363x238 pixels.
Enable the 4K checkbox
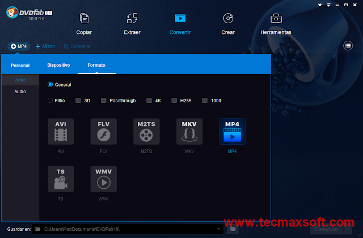(149, 101)
